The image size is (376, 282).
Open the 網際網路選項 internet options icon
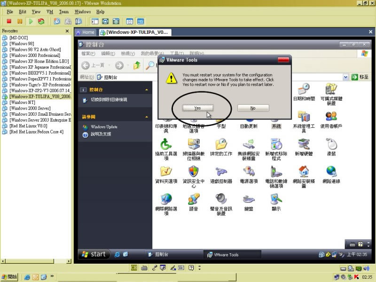click(x=166, y=204)
